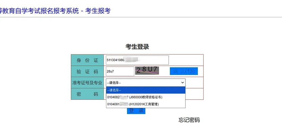Click the 验证码 row label
282x127 pixels.
pyautogui.click(x=87, y=72)
